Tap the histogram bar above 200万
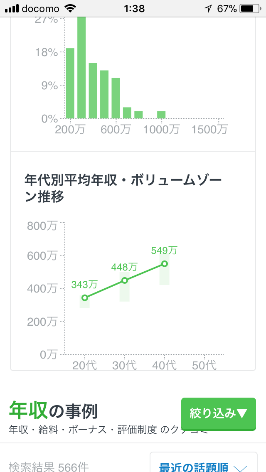The width and height of the screenshot is (266, 472). click(x=70, y=83)
